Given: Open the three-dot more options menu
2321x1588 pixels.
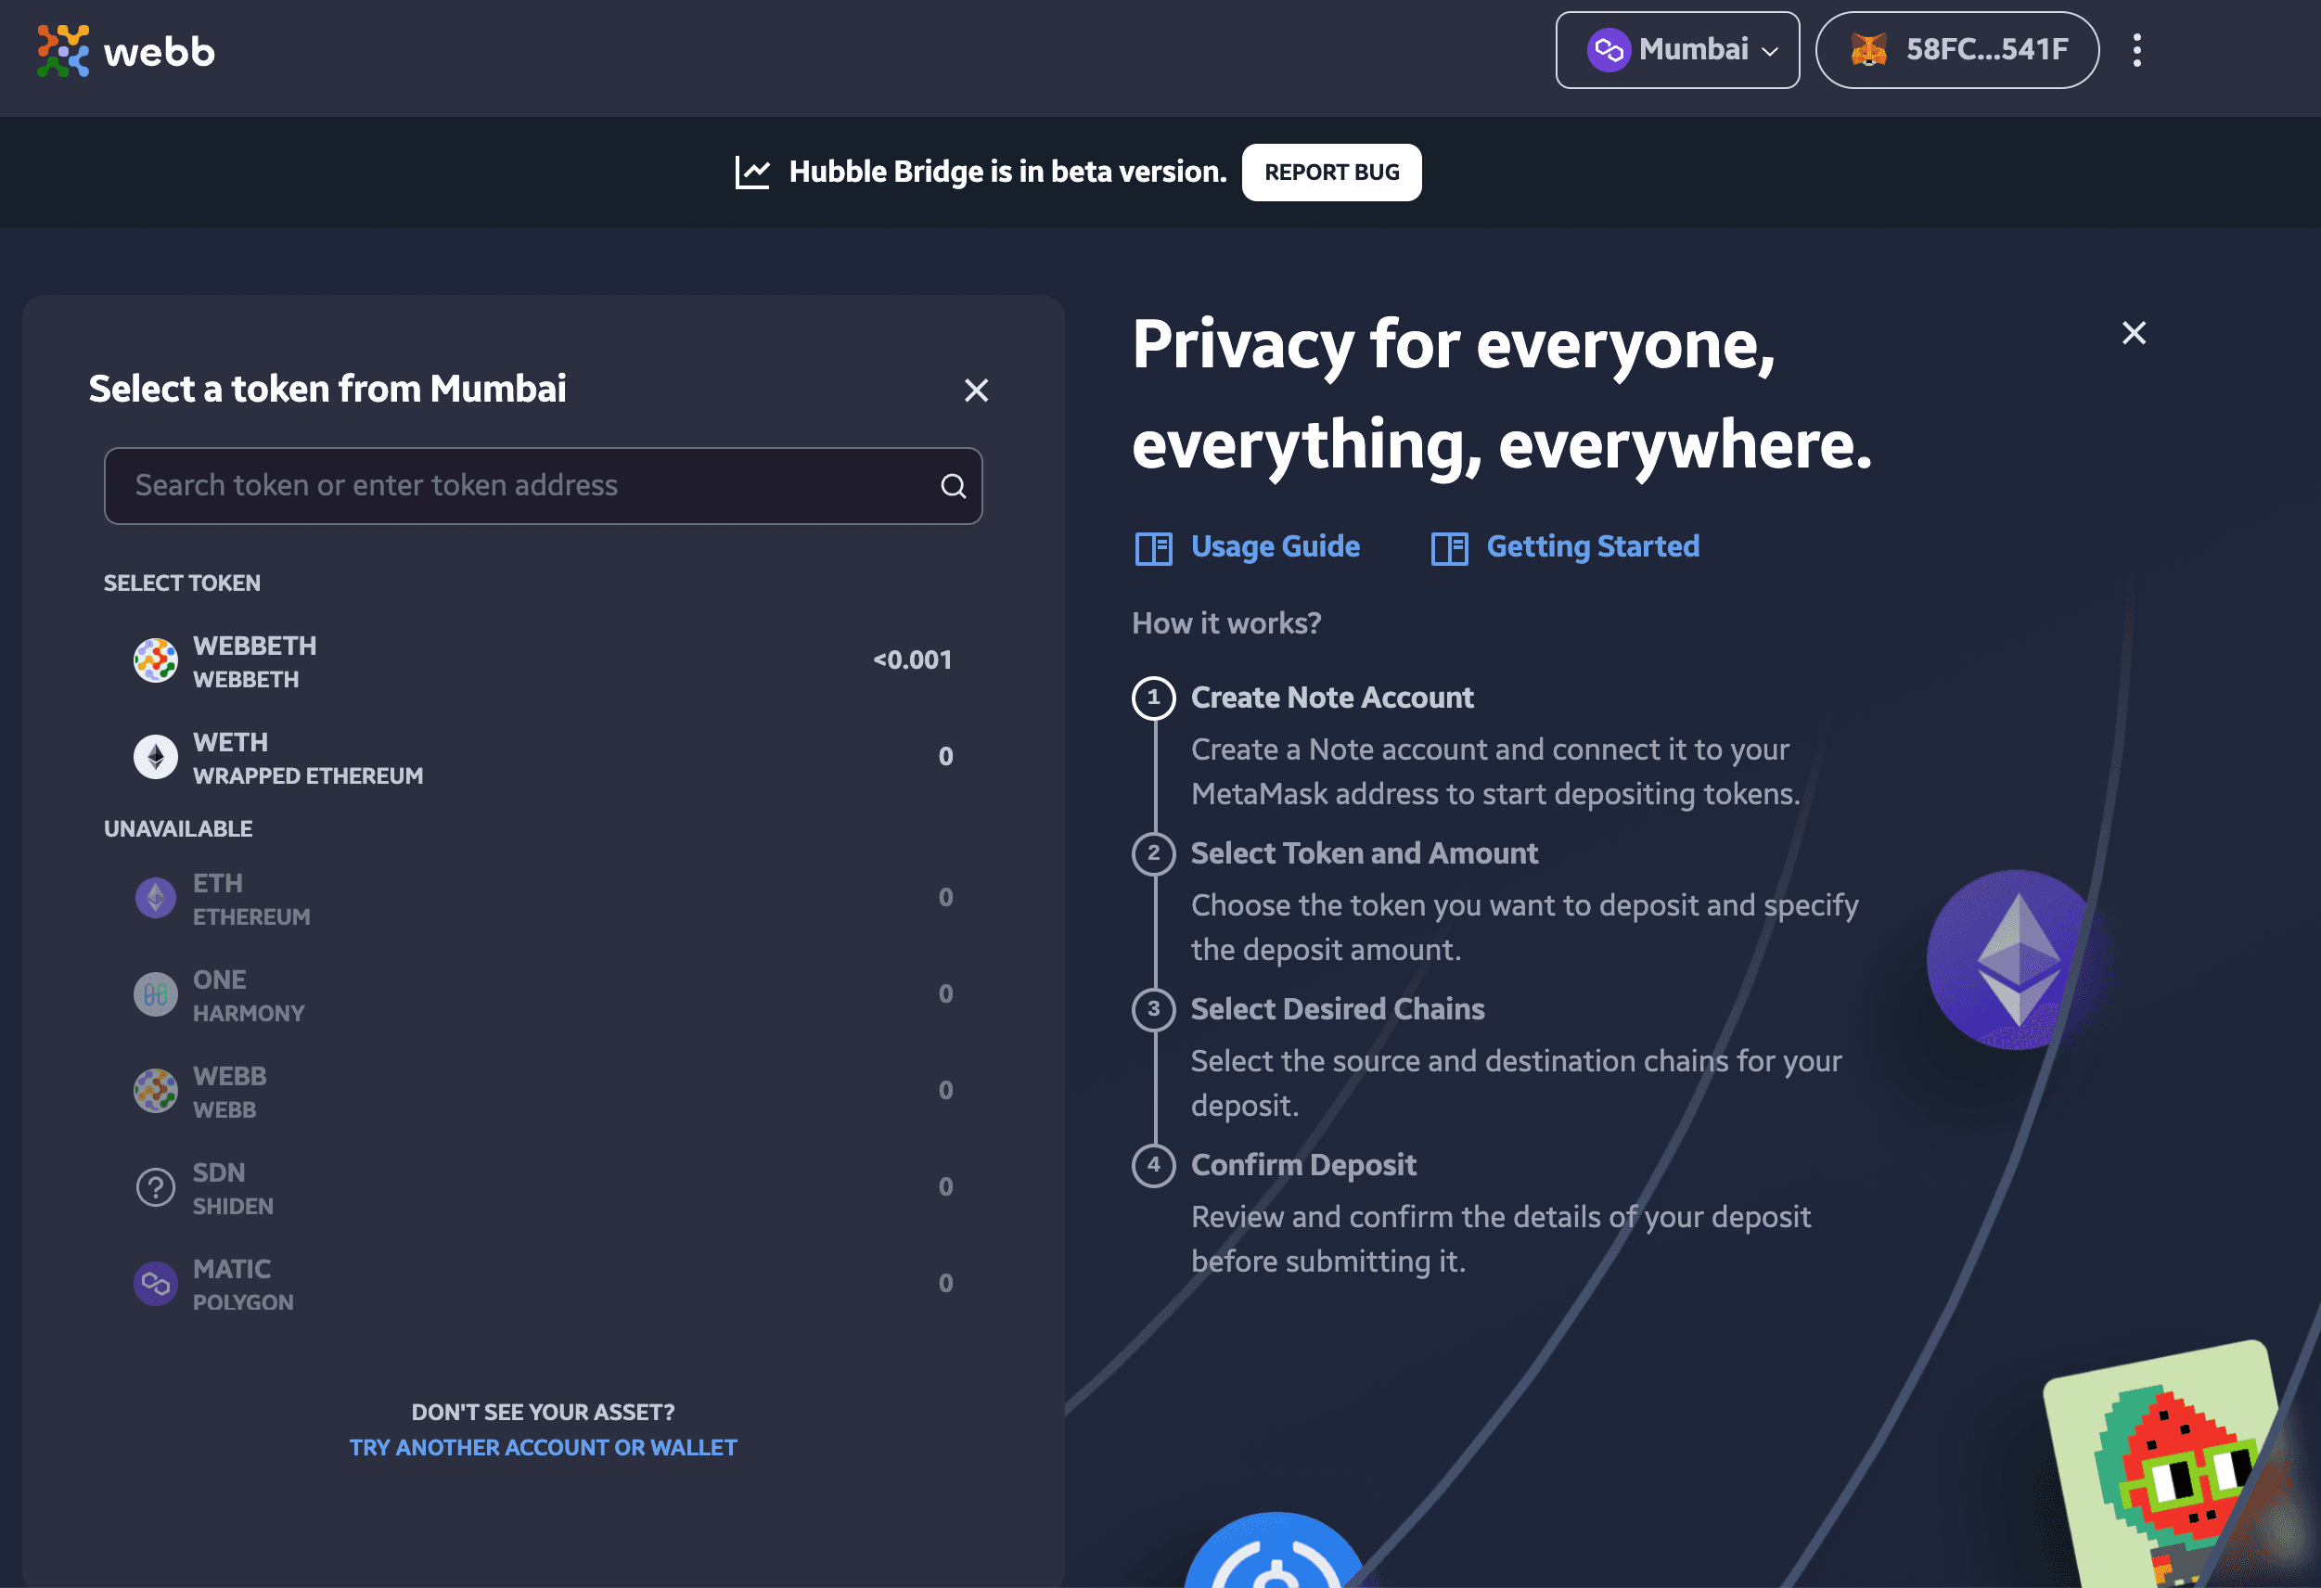Looking at the screenshot, I should tap(2136, 50).
